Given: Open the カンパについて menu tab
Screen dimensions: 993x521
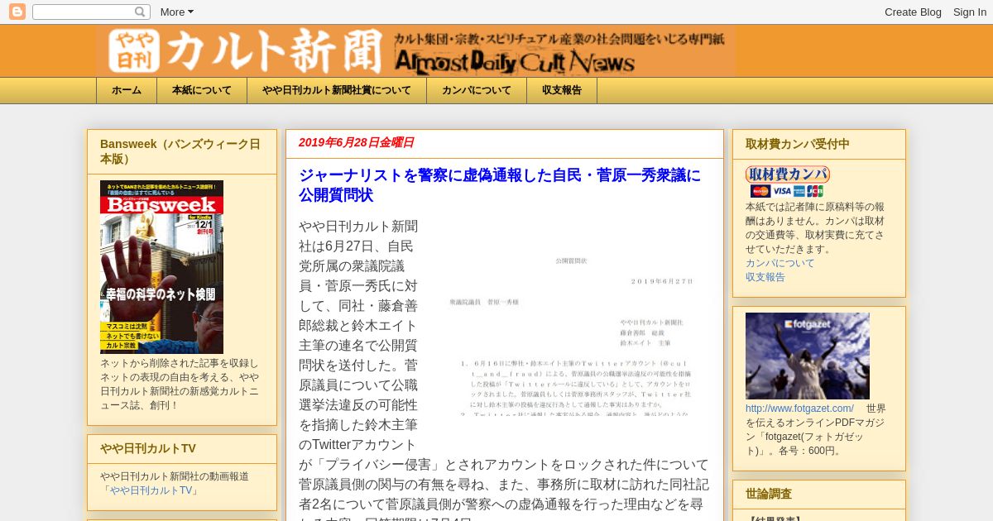Looking at the screenshot, I should (x=477, y=90).
